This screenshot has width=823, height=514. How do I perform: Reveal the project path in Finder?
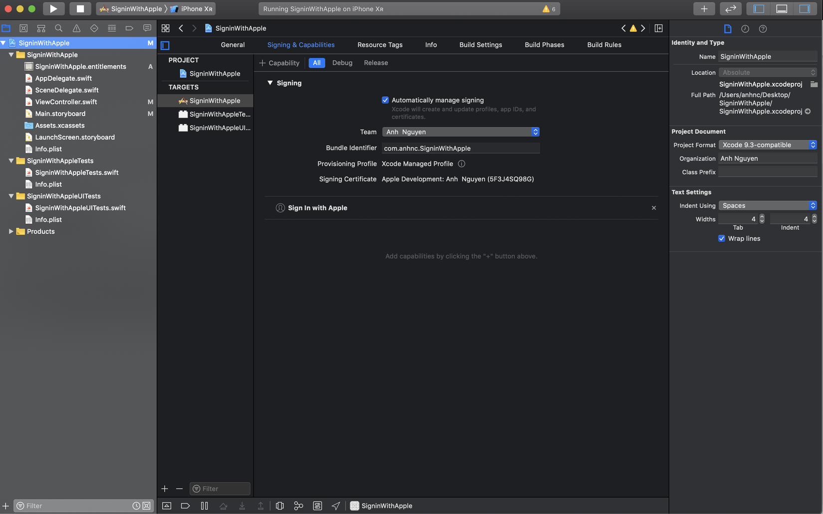pyautogui.click(x=808, y=112)
